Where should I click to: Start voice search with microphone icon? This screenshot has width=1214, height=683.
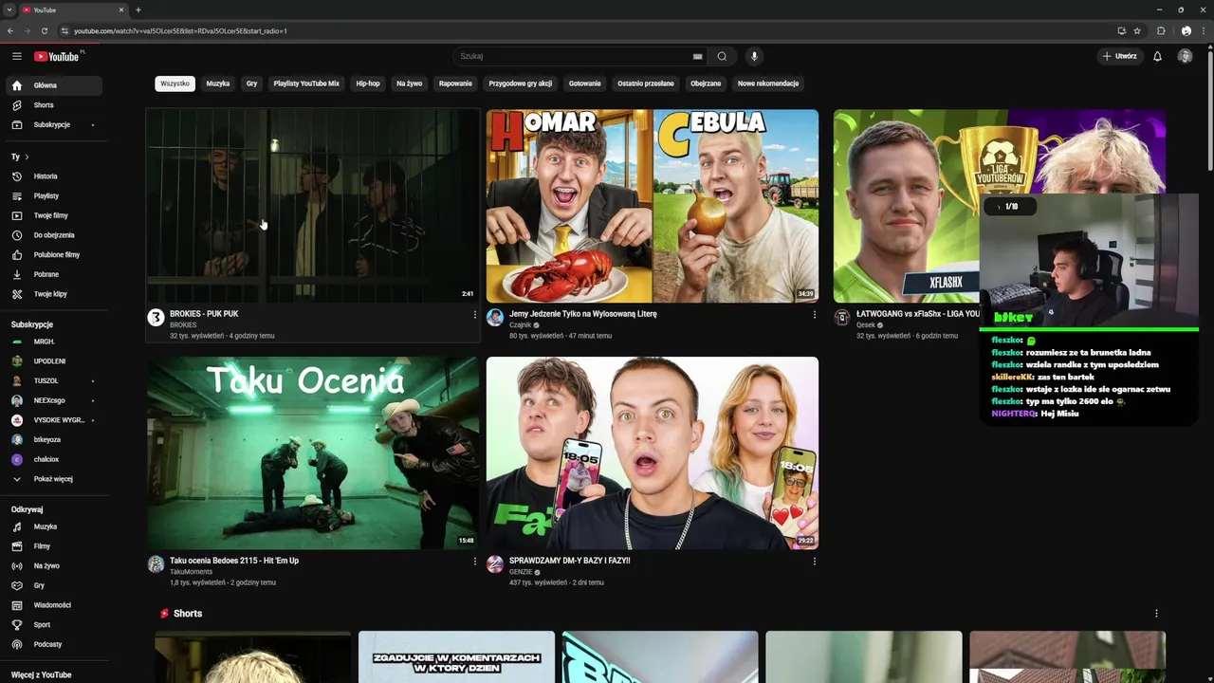755,56
